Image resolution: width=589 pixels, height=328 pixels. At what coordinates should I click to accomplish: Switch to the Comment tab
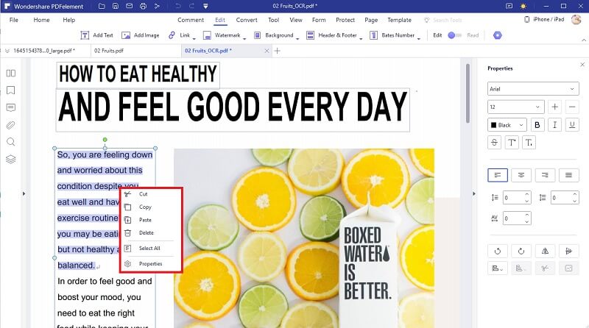(x=191, y=20)
